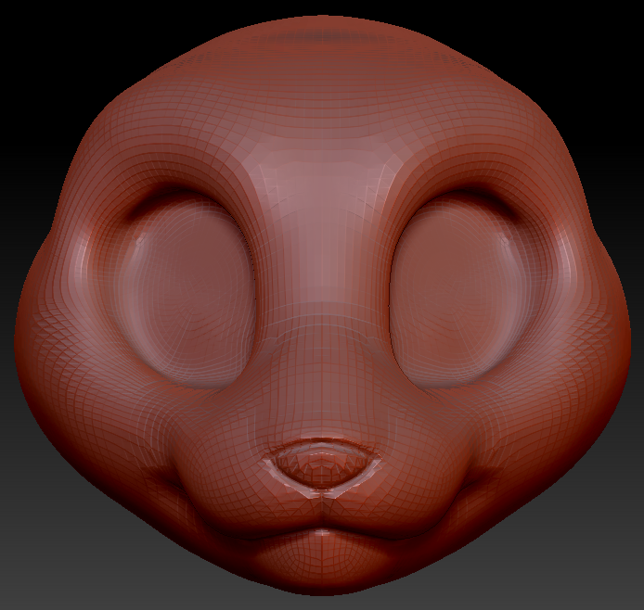This screenshot has width=644, height=610.
Task: Click the top of the head mesh
Action: [321, 37]
